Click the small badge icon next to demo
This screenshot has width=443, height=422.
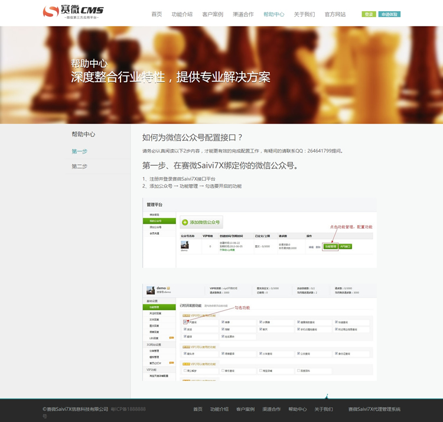pos(168,288)
